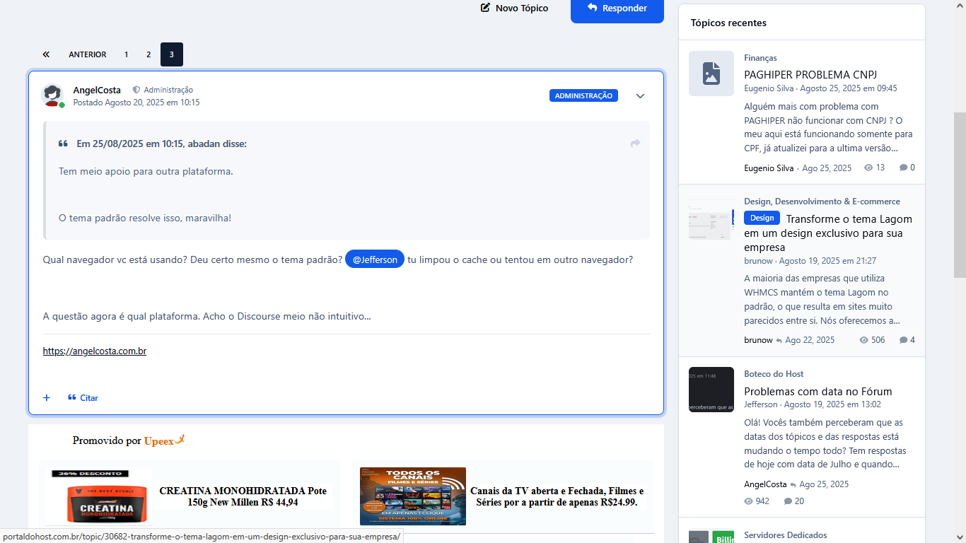Open topic 'Problemas com data no Fórum'
This screenshot has height=543, width=966.
(818, 391)
